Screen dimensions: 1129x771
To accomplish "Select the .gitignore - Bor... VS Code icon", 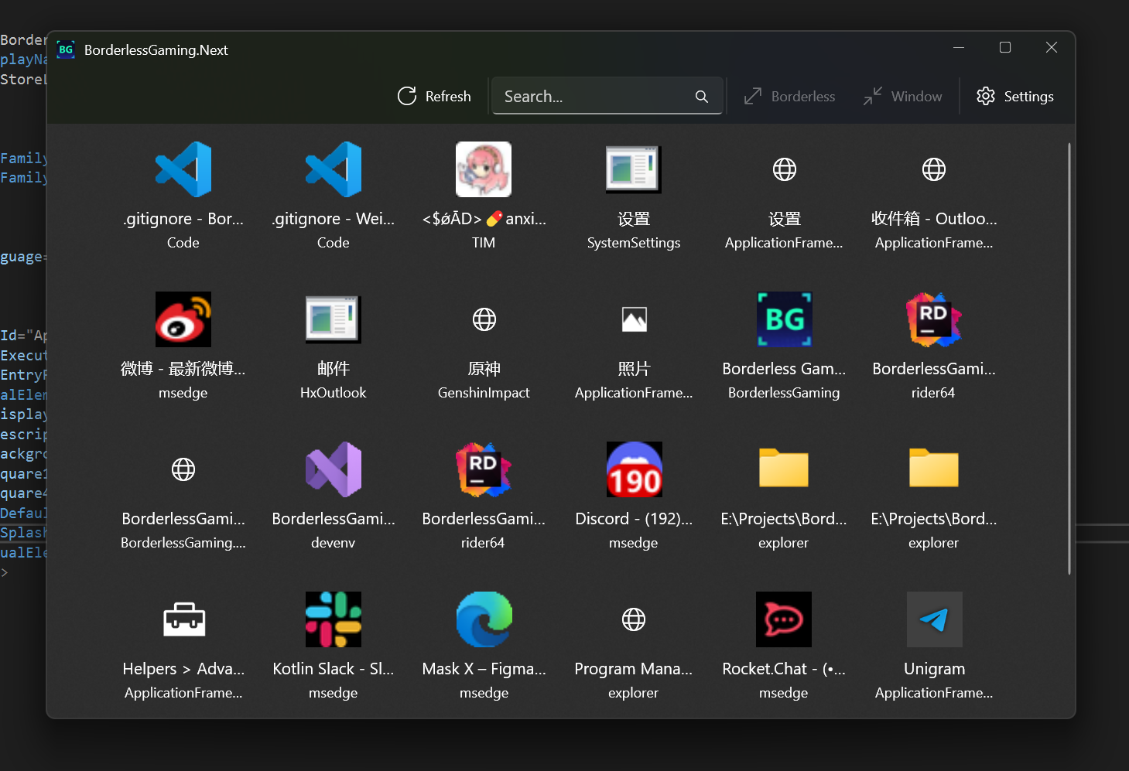I will 183,169.
